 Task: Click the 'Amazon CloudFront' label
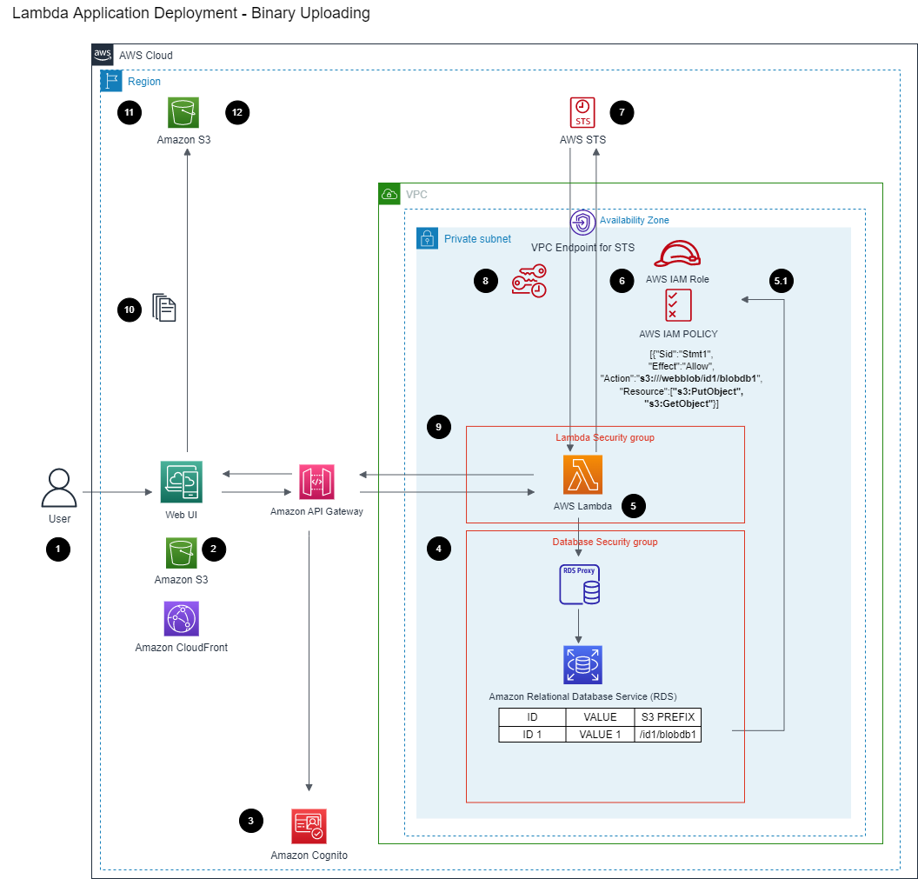coord(182,647)
